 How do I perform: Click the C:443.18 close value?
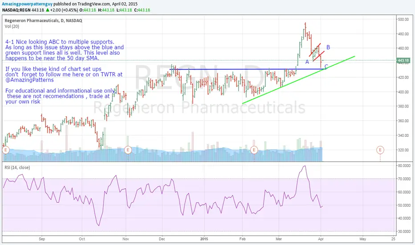point(142,10)
